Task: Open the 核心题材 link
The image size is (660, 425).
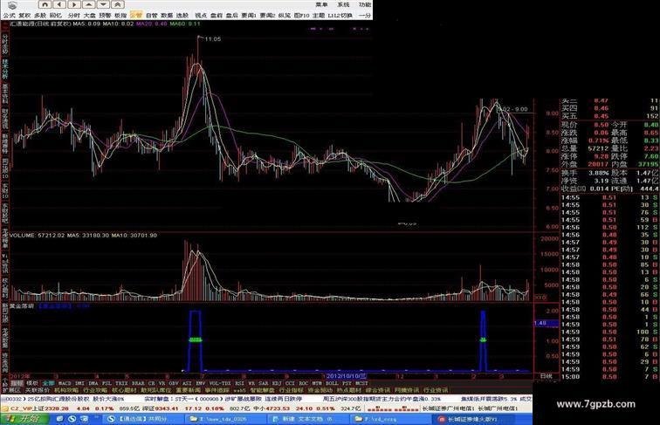Action: pyautogui.click(x=124, y=390)
